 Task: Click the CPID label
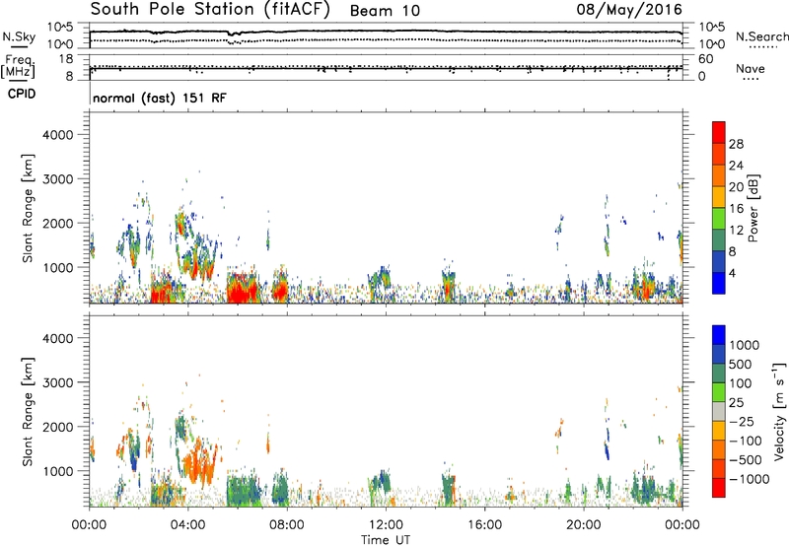coord(22,94)
